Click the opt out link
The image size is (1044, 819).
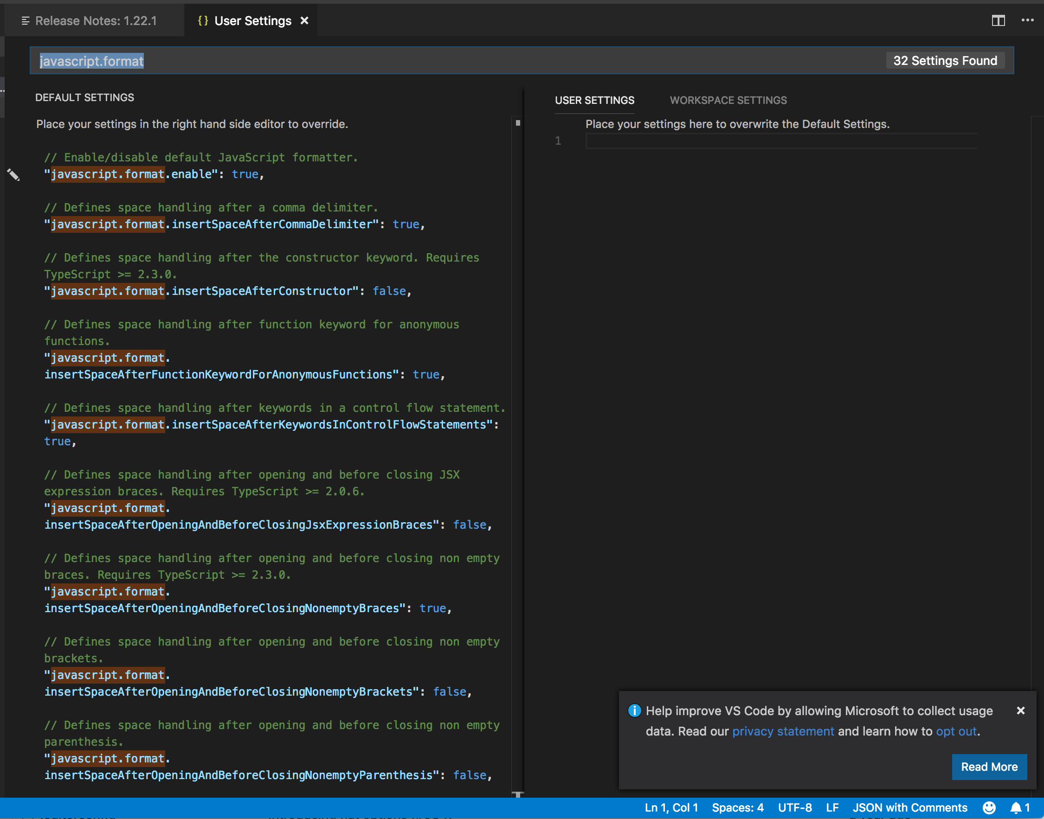click(956, 731)
